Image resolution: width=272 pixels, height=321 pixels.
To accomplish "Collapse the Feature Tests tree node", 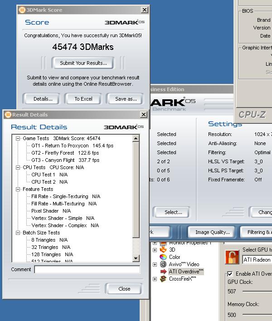I will (18, 189).
